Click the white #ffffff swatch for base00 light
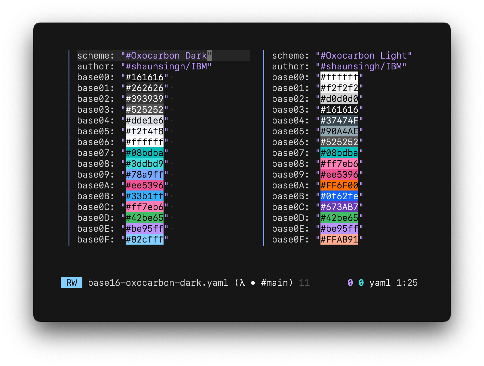 pos(339,77)
